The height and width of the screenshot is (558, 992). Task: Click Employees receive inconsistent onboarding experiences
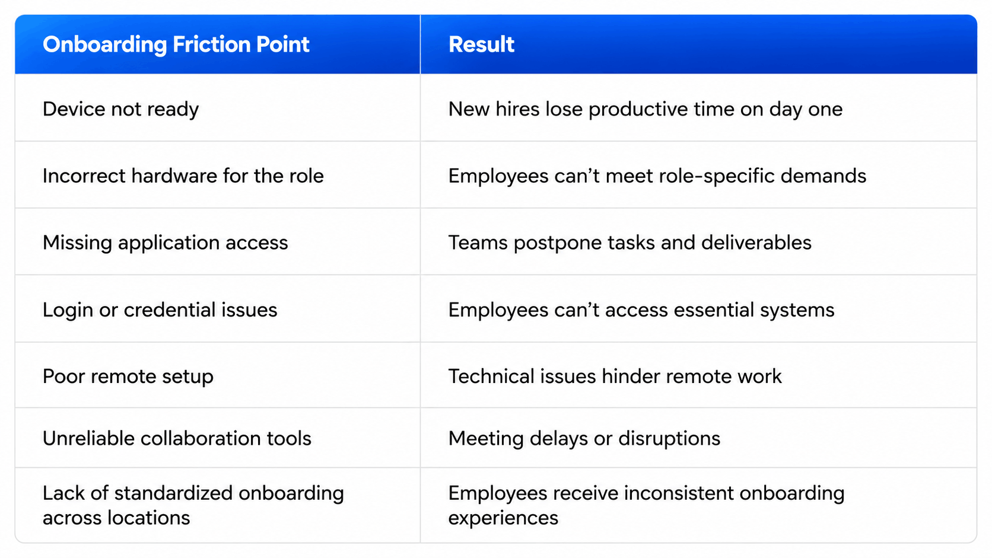[646, 505]
